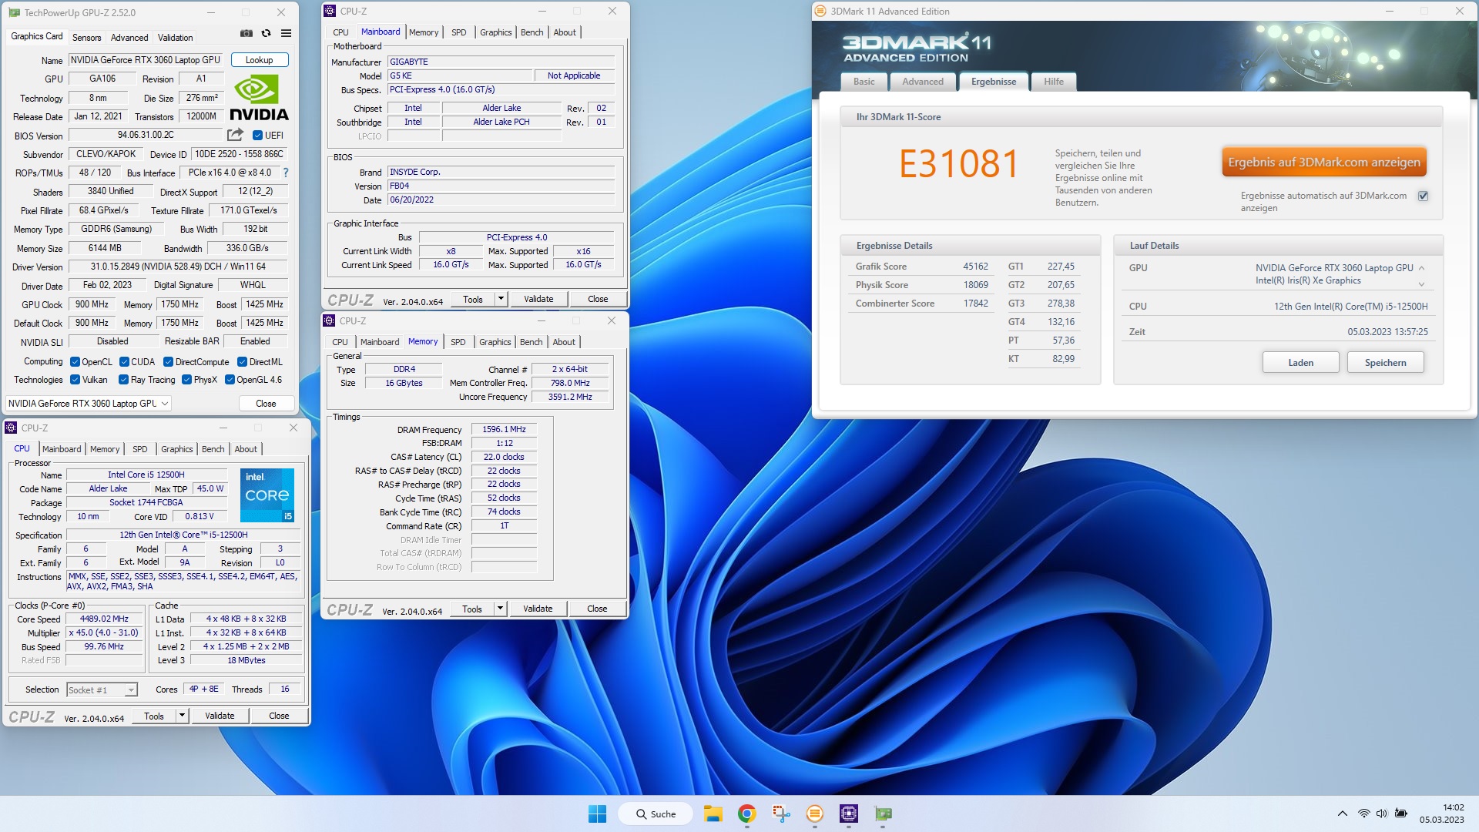
Task: Click the BIOS export share icon in GPU-Z
Action: coord(235,135)
